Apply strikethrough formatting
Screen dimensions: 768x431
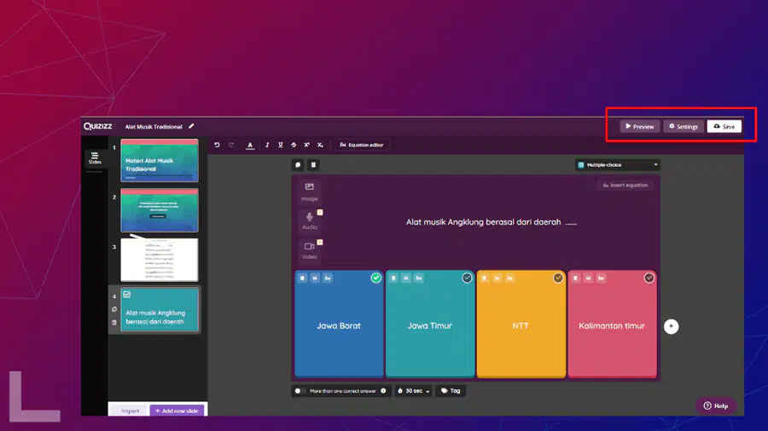[294, 145]
